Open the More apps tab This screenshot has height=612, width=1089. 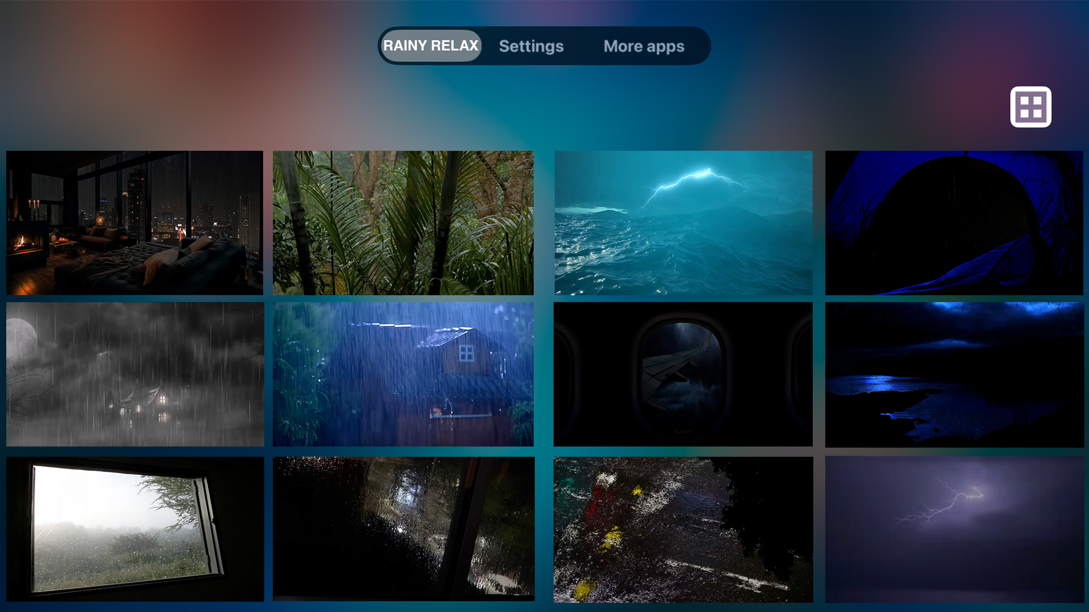(644, 46)
